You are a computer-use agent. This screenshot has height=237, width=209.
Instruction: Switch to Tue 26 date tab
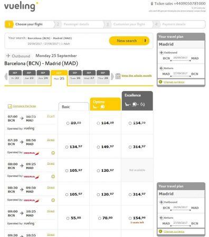[75, 77]
